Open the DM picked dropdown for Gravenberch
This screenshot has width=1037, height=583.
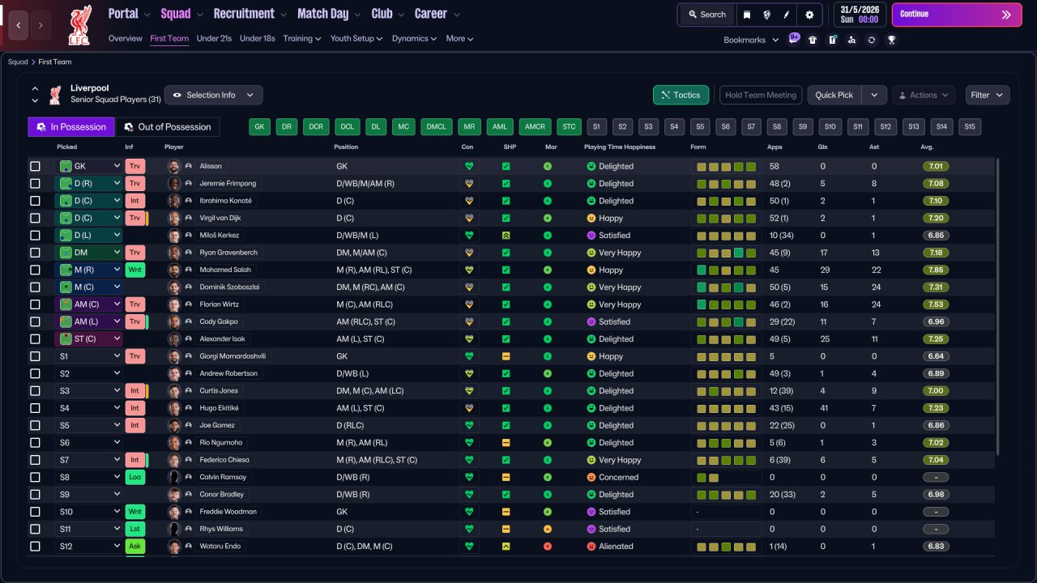[89, 253]
